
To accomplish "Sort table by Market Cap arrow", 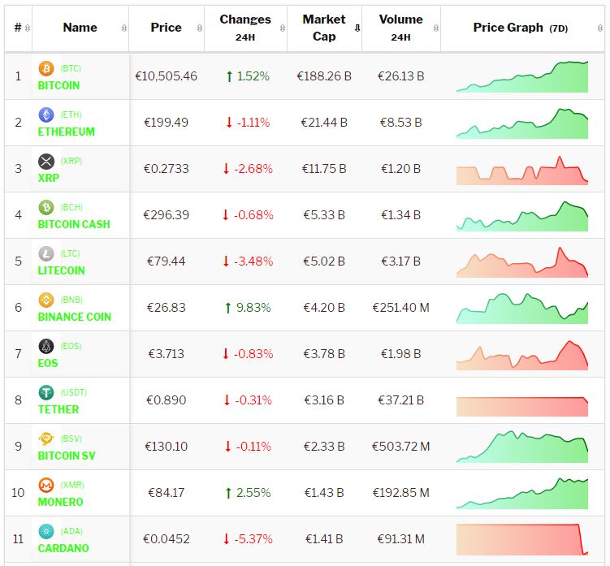I will 357,28.
